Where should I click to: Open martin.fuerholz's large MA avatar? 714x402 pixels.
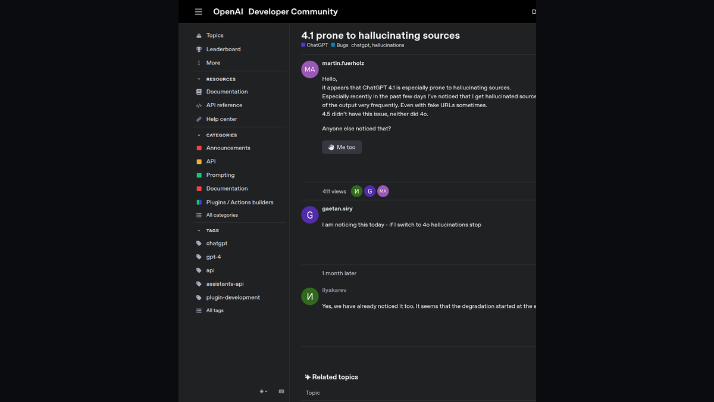coord(310,69)
